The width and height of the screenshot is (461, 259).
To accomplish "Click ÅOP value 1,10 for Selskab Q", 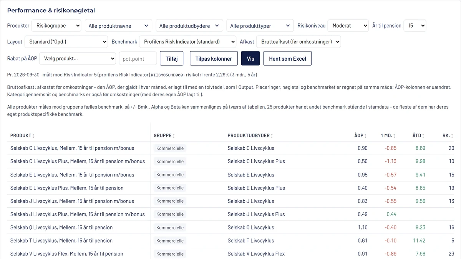I will [x=363, y=228].
